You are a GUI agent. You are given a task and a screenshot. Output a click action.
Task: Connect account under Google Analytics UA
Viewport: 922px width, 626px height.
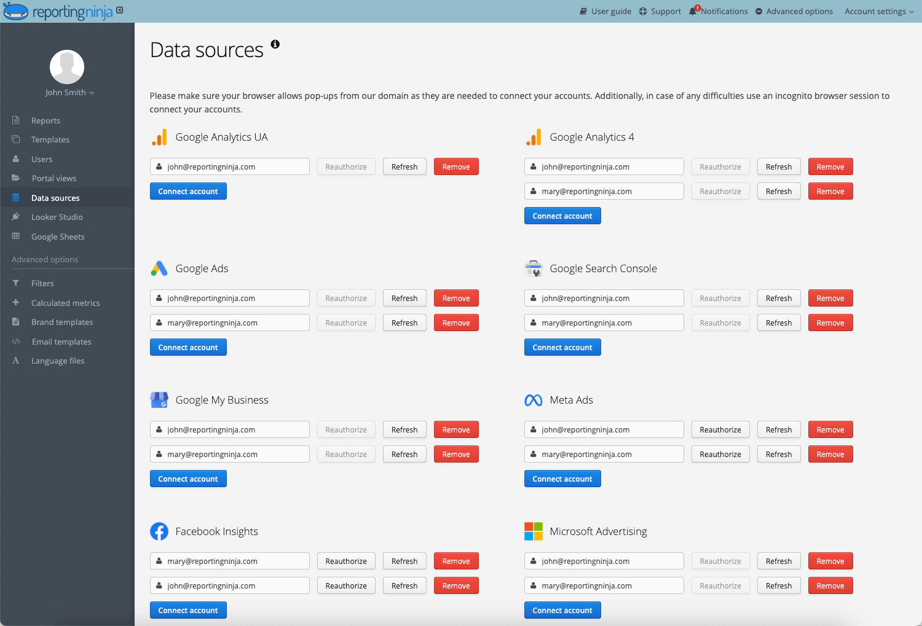pos(188,191)
